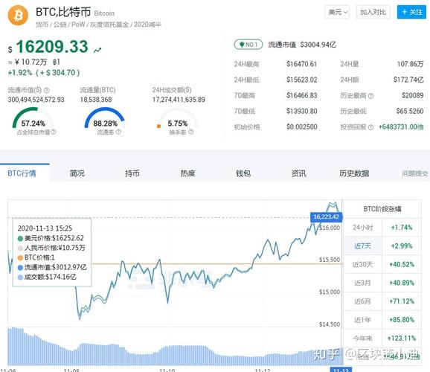Viewport: 430px width, 372px height.
Task: Switch to the BTC行情 tab
Action: pyautogui.click(x=22, y=173)
